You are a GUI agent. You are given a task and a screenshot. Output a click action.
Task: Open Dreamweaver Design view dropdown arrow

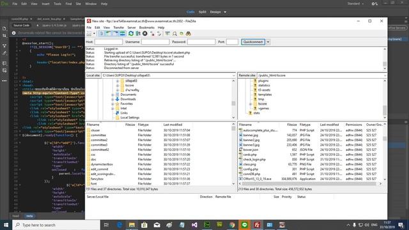pyautogui.click(x=225, y=12)
